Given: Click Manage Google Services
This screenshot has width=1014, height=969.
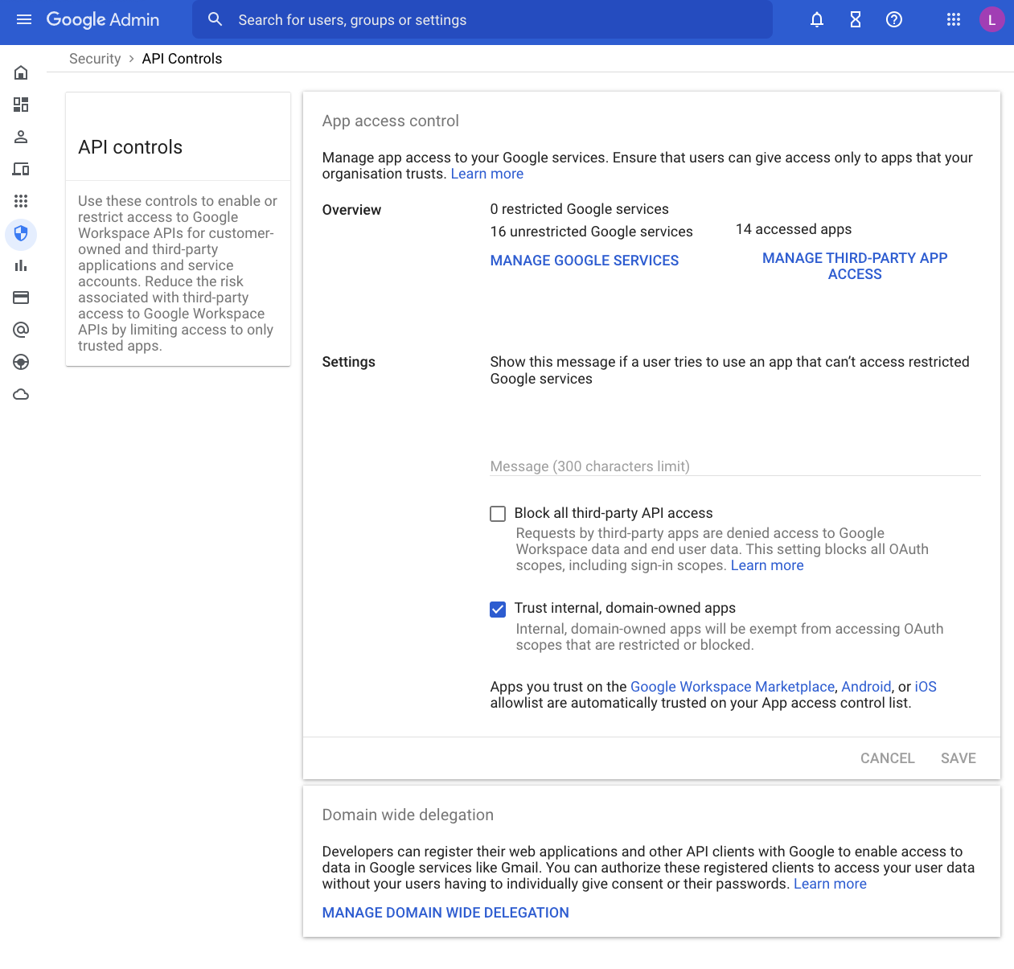Looking at the screenshot, I should tap(585, 261).
